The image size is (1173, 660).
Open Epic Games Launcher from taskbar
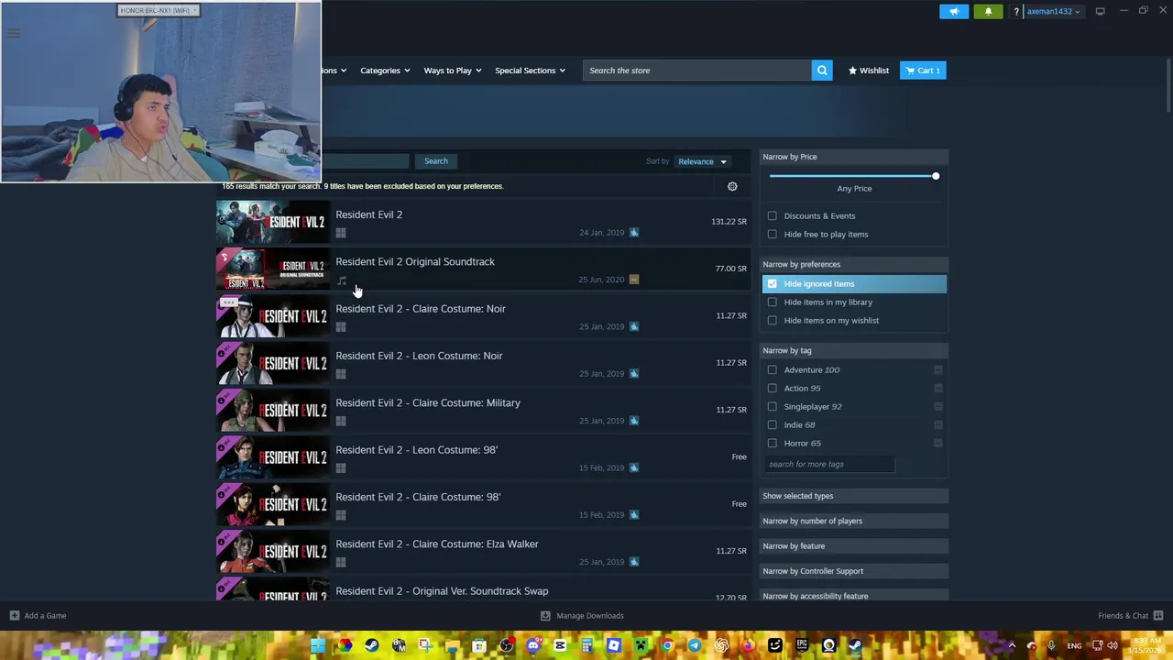point(802,645)
